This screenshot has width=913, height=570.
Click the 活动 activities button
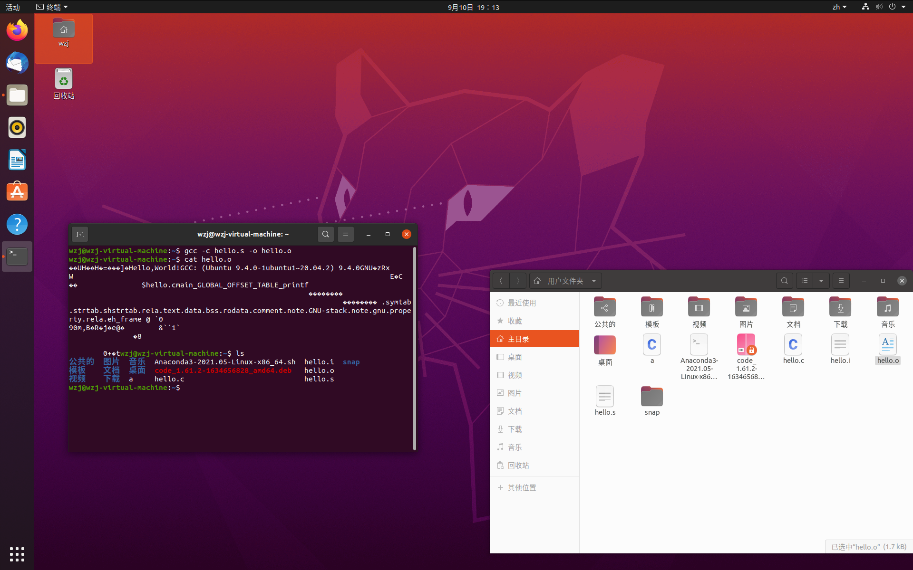click(13, 7)
